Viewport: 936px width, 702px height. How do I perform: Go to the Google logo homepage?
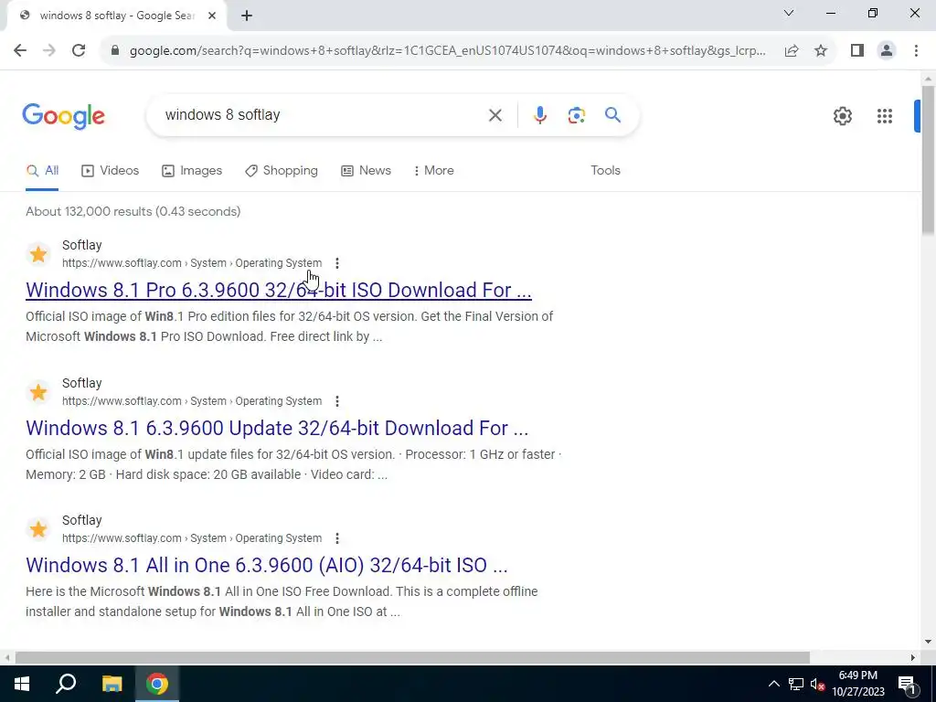tap(63, 116)
